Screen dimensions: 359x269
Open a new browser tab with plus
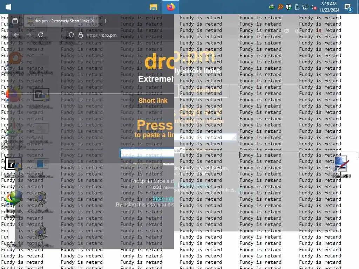coord(106,21)
